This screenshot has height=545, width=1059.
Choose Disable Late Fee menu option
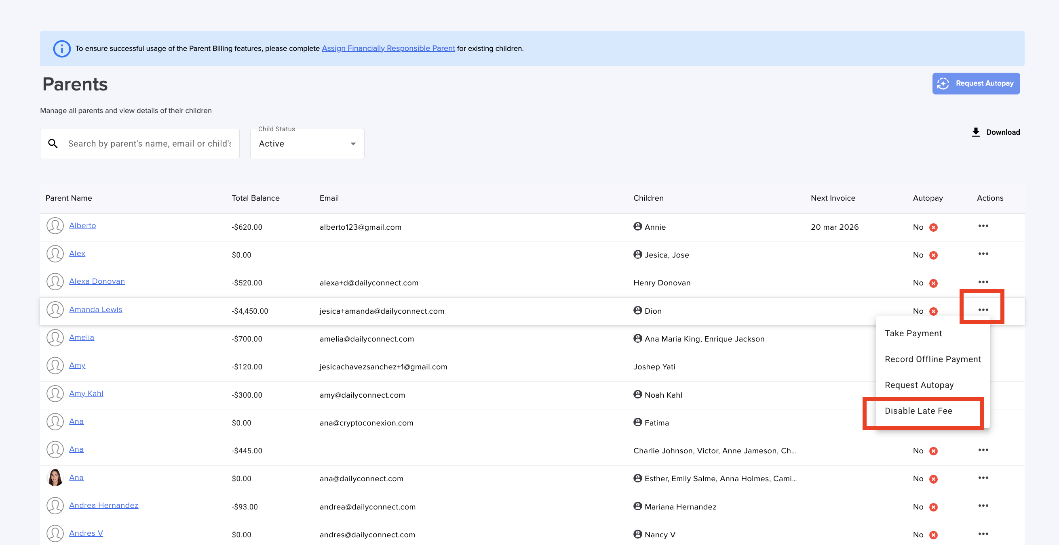click(918, 411)
